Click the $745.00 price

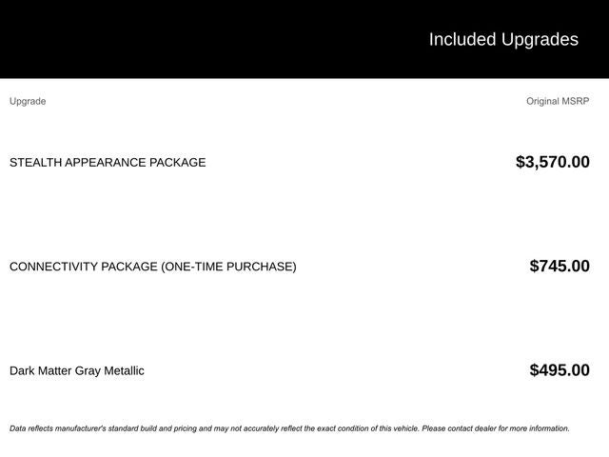[x=560, y=266]
